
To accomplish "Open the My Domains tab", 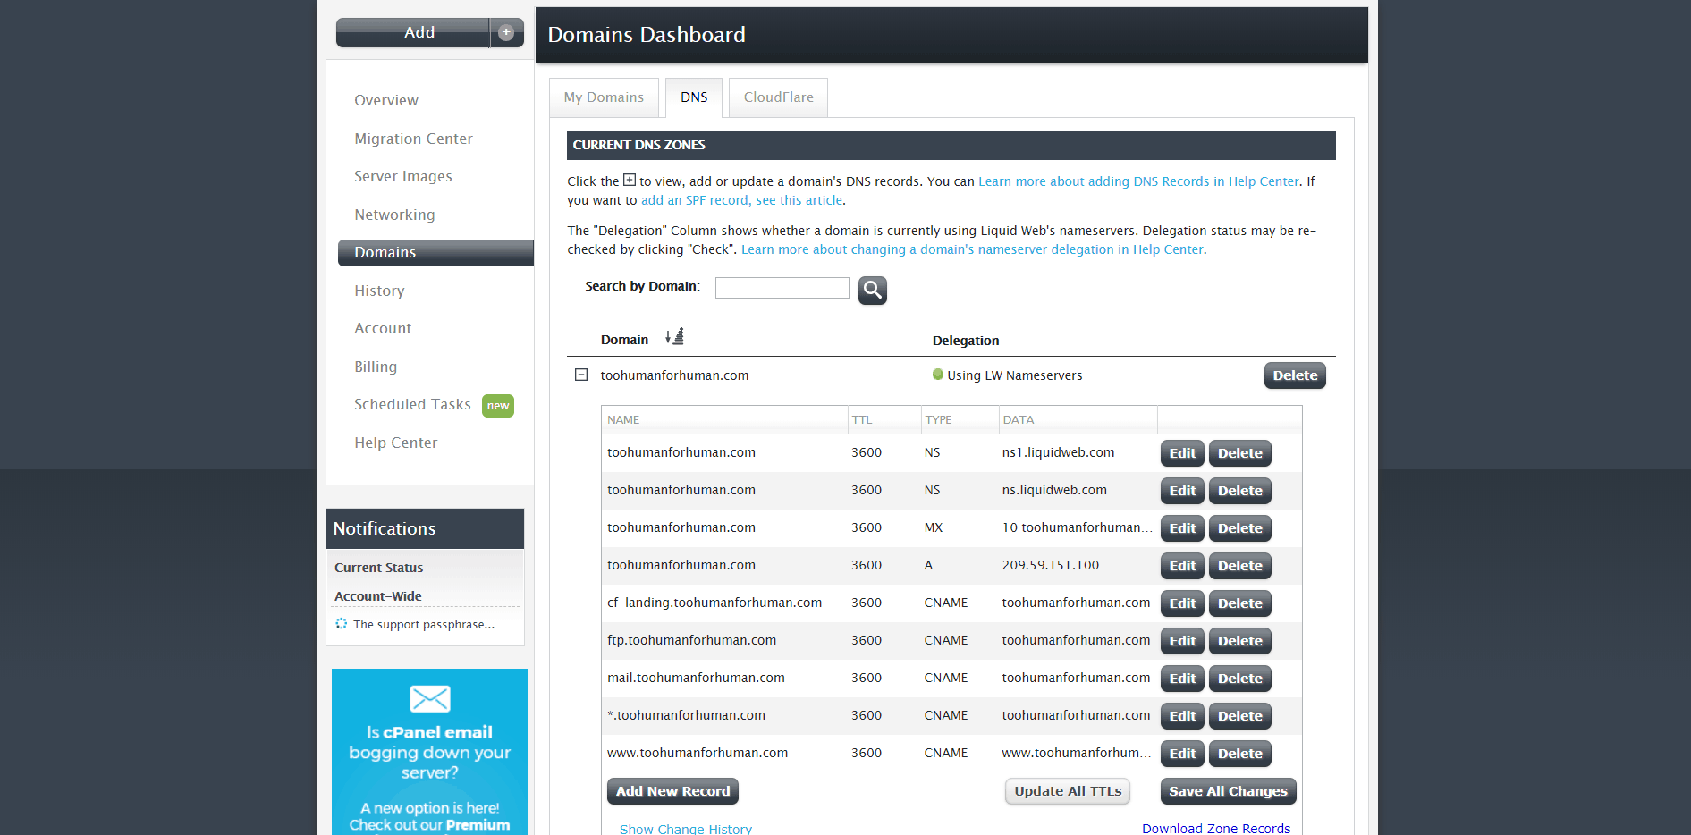I will click(x=604, y=97).
